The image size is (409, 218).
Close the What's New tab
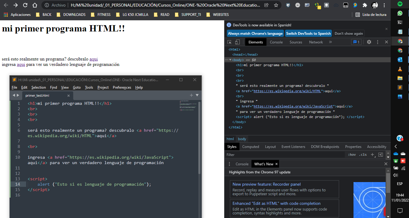coord(276,164)
